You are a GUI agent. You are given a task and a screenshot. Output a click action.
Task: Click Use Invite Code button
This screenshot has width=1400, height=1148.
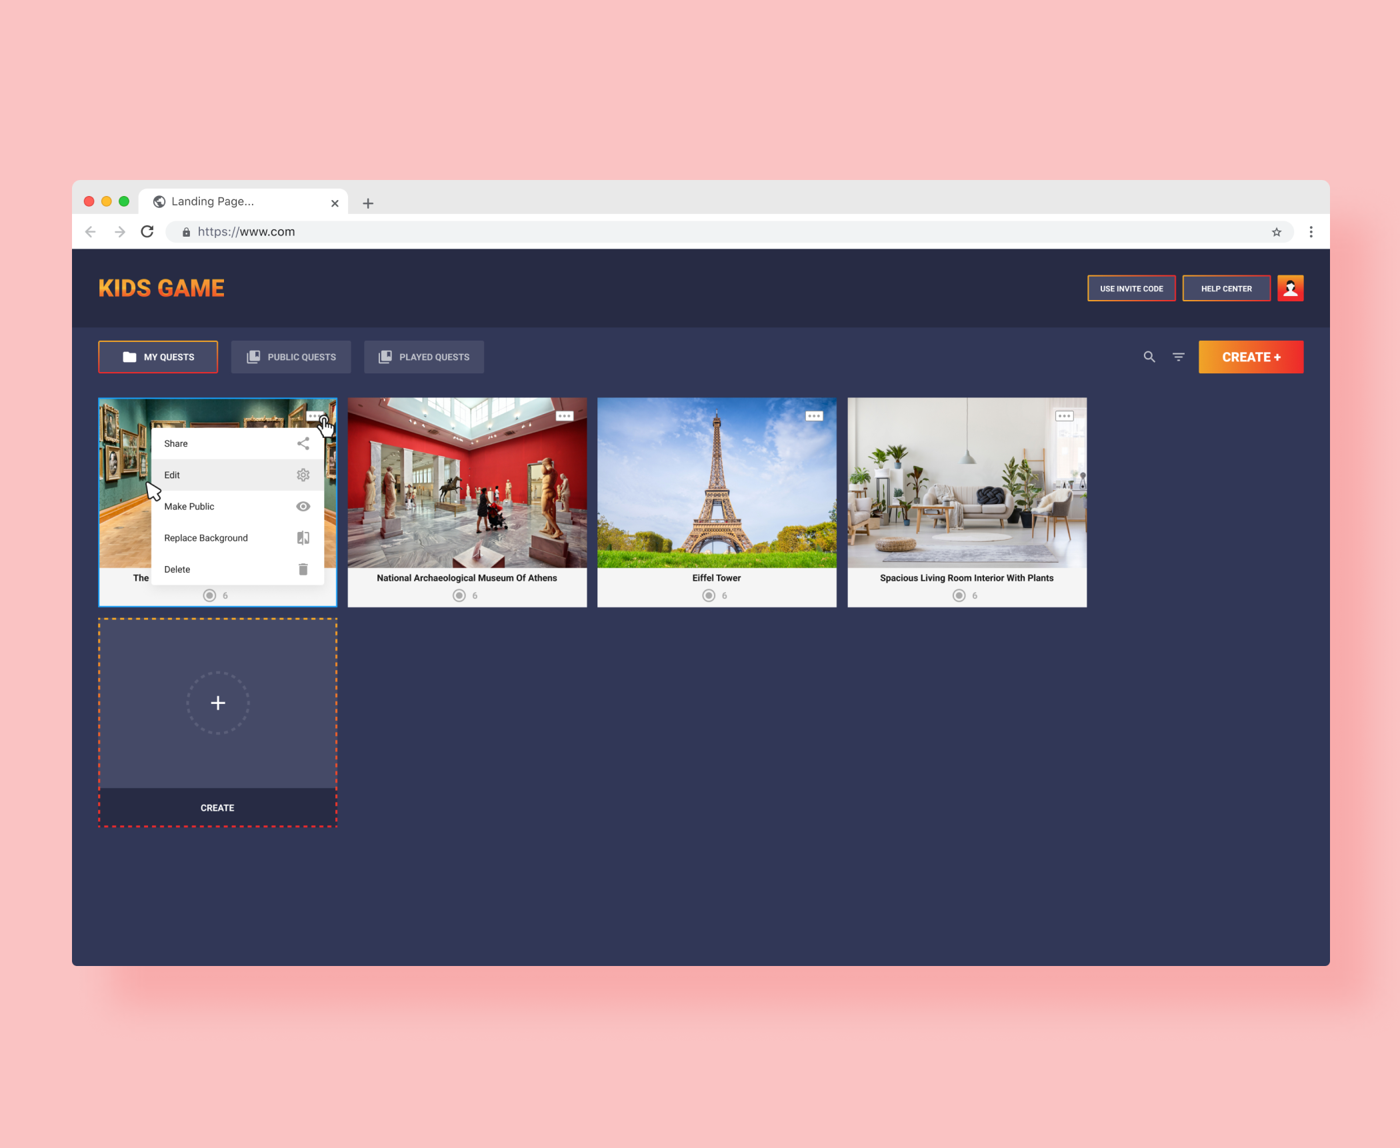pyautogui.click(x=1131, y=288)
